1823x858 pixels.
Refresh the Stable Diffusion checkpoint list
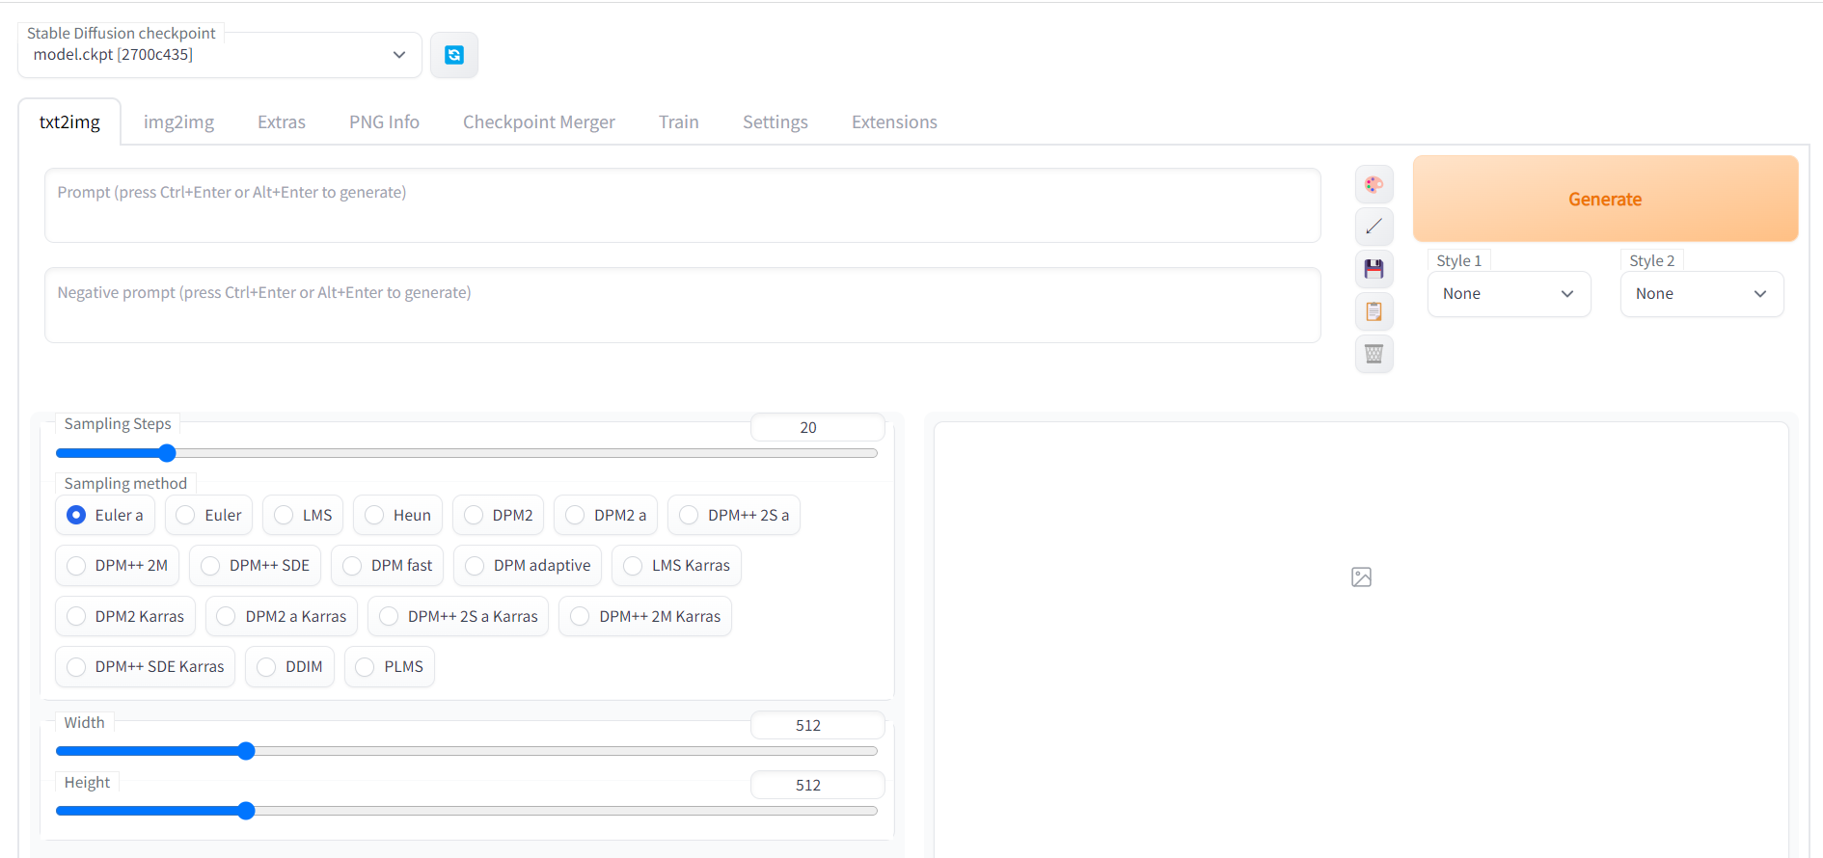[454, 55]
